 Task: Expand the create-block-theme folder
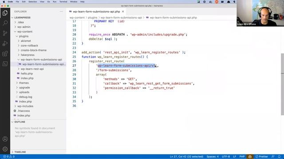[x=19, y=50]
